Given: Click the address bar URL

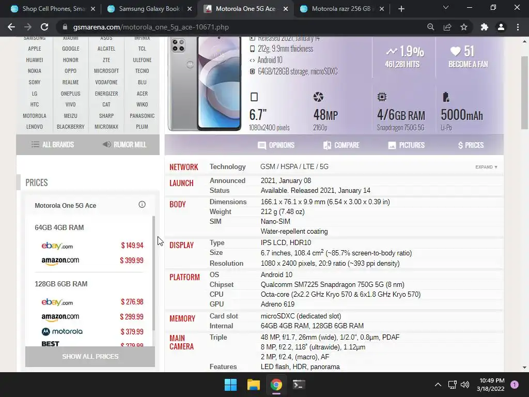Looking at the screenshot, I should coord(151,27).
